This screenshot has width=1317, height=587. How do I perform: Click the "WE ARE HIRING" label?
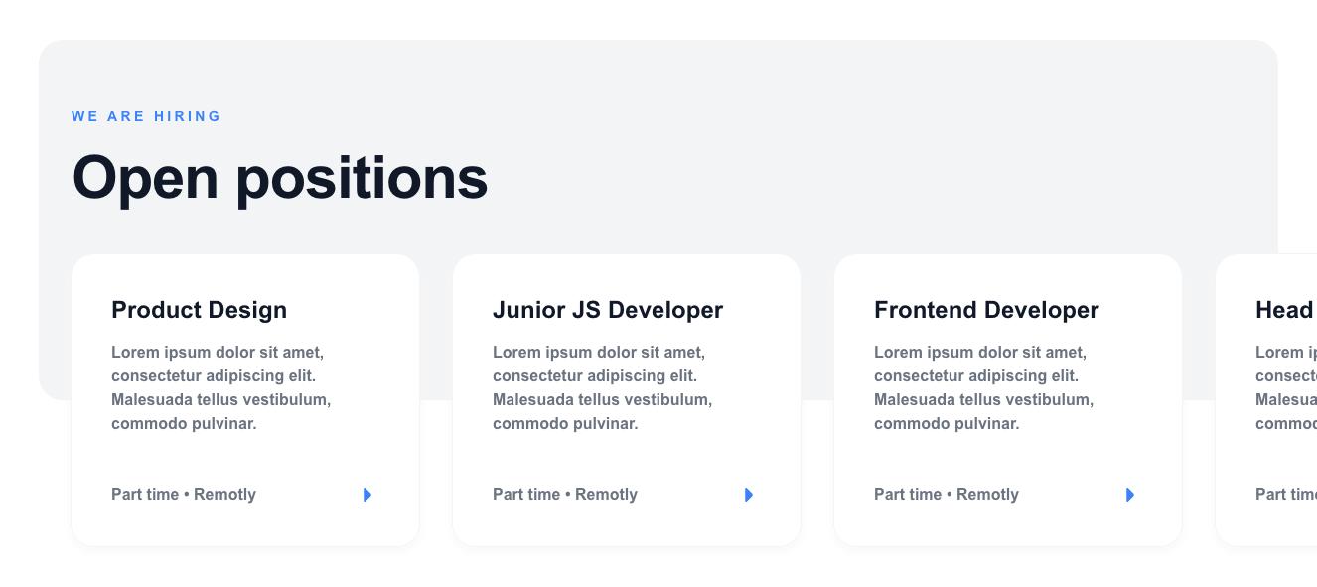(x=147, y=116)
